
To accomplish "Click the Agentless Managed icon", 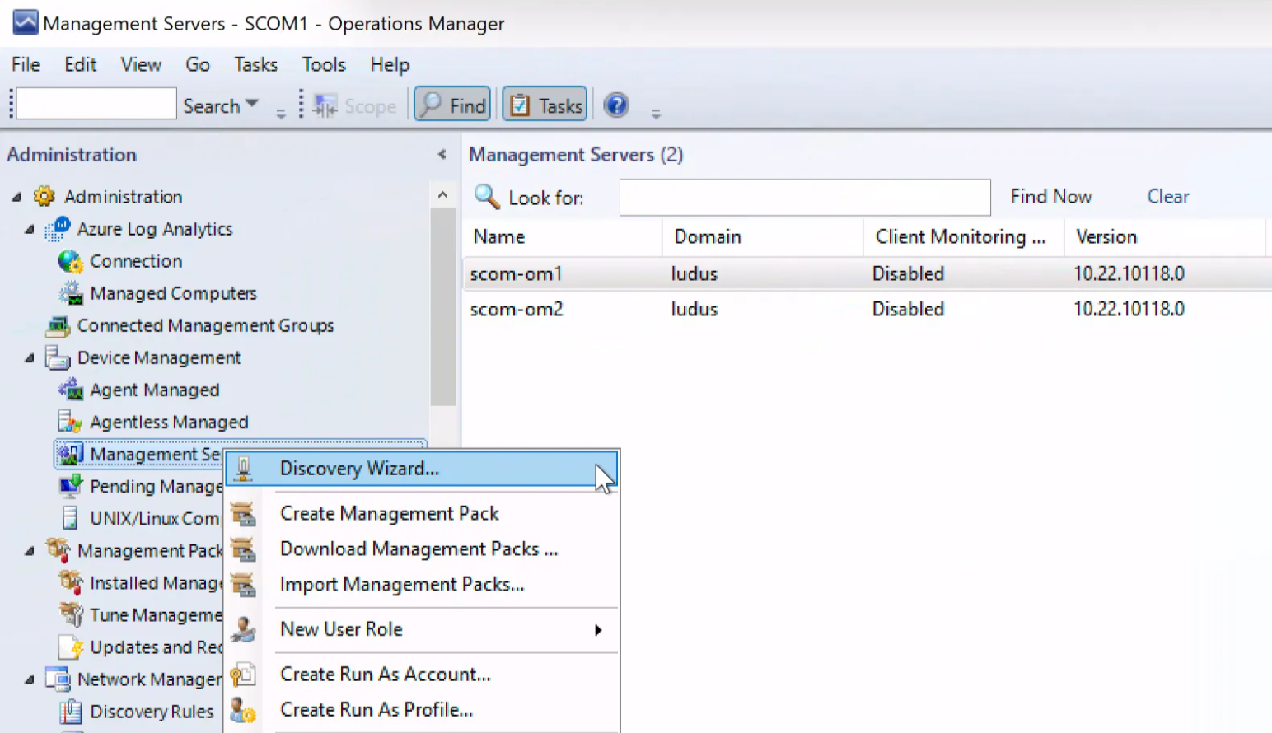I will coord(71,422).
